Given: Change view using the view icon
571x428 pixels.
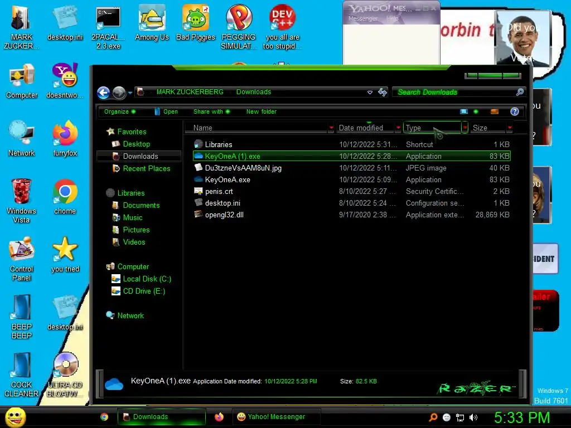Looking at the screenshot, I should 464,111.
